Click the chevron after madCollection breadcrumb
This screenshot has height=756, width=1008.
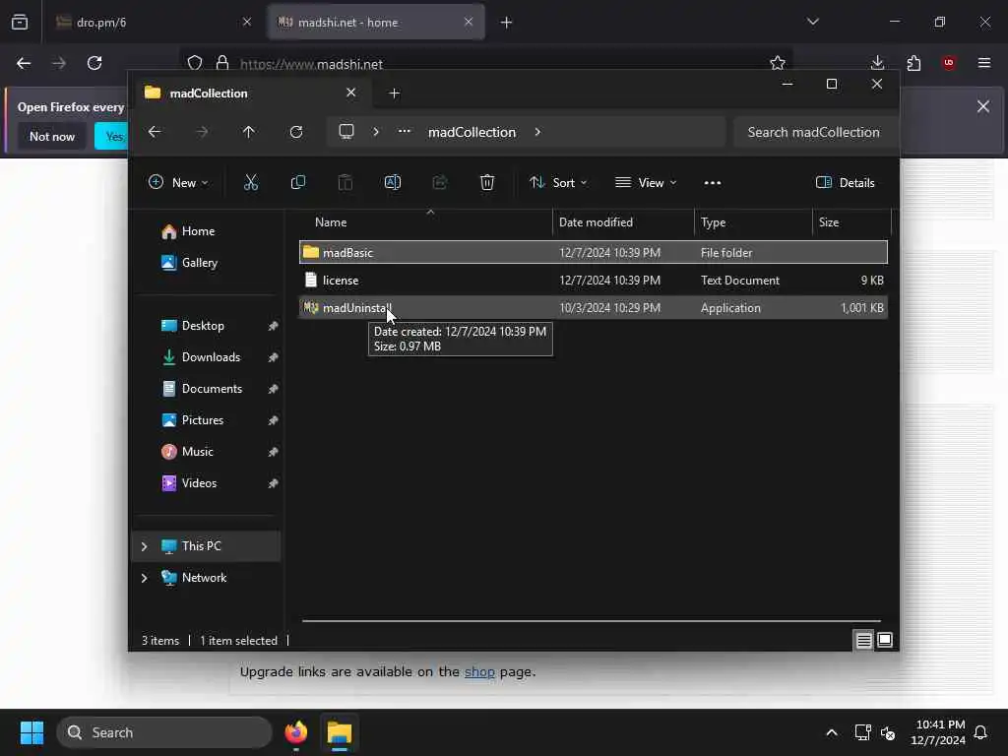pyautogui.click(x=537, y=132)
